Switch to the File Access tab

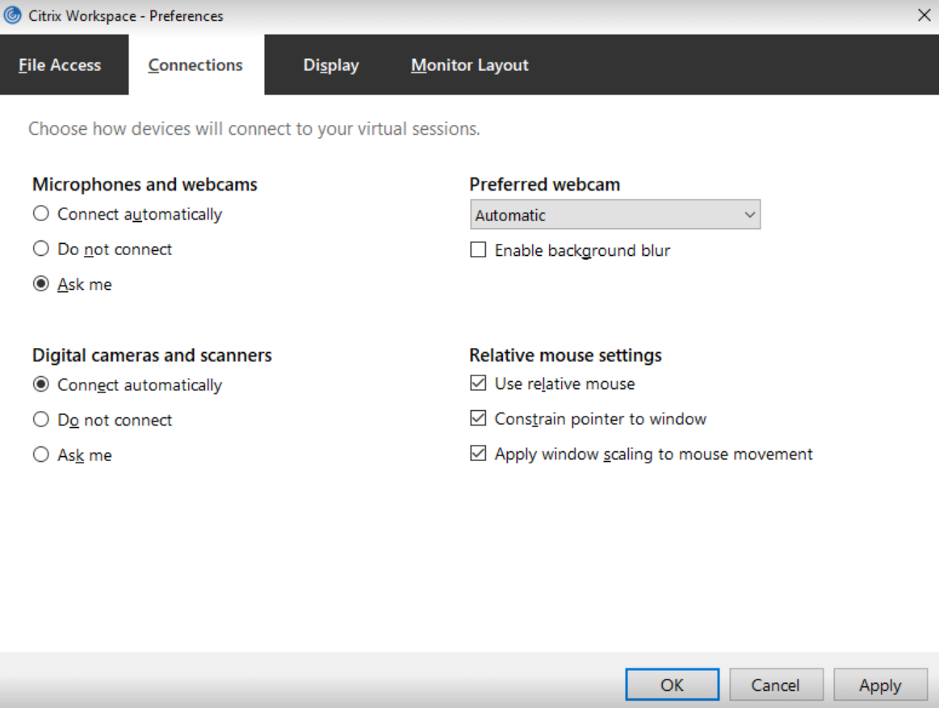pos(60,65)
